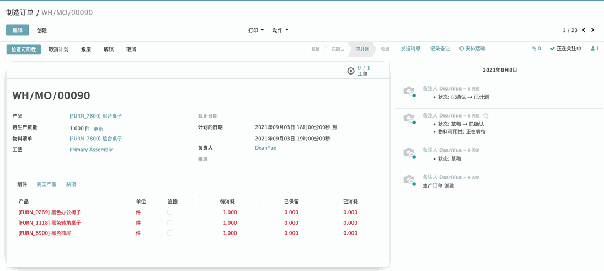Click the work order play icon

coord(351,71)
